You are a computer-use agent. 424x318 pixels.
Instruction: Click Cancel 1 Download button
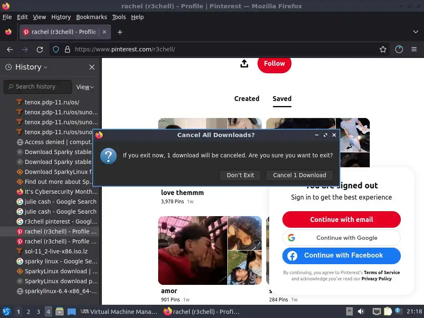[299, 175]
